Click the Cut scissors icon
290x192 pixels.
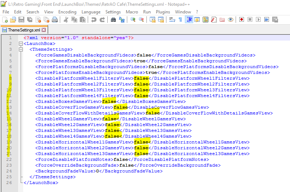tap(66, 20)
